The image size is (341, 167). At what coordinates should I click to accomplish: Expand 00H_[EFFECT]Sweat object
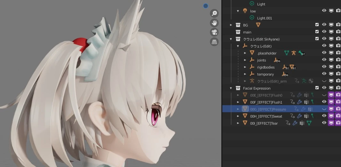tap(238, 116)
